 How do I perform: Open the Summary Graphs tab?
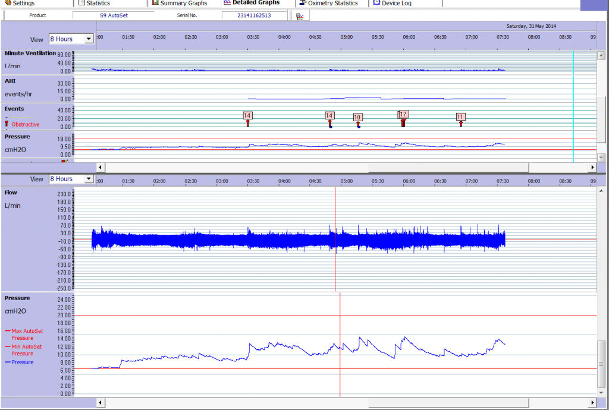(178, 3)
